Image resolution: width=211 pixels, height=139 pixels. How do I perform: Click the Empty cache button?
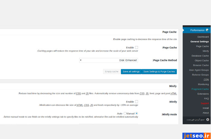(x=112, y=72)
